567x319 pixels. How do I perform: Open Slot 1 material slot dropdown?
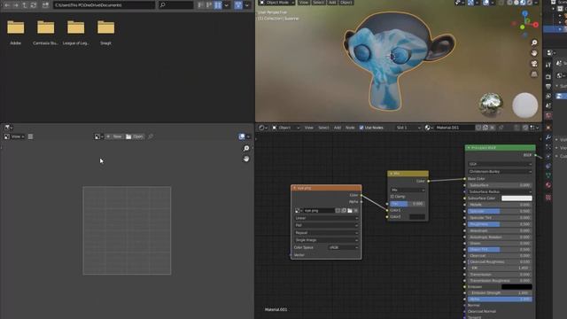pos(408,128)
